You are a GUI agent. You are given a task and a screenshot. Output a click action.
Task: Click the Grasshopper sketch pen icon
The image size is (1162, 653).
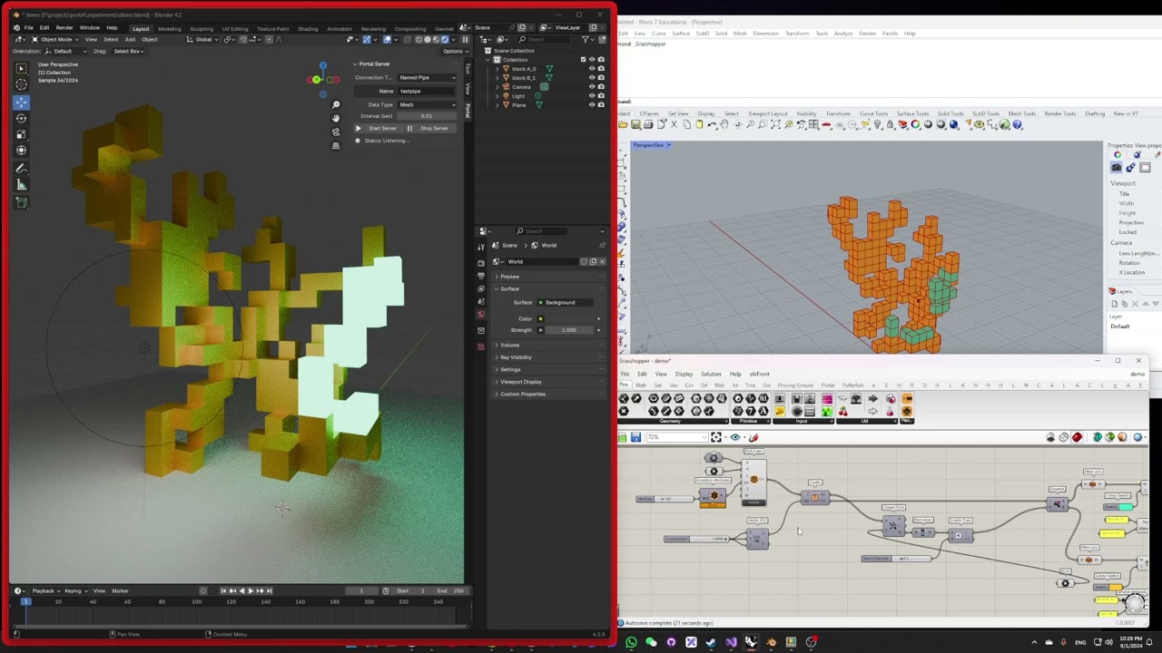(753, 438)
